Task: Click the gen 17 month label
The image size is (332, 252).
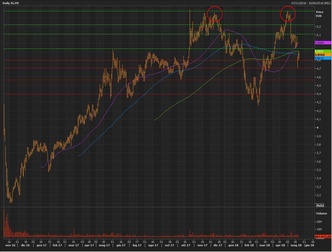Action: tap(42, 245)
